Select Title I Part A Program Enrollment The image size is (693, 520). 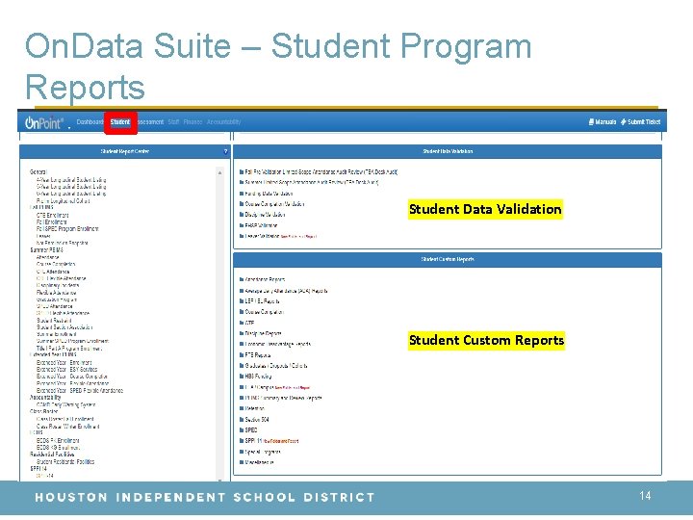coord(69,349)
